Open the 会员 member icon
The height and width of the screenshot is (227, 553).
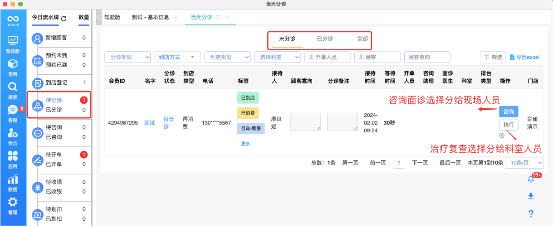click(x=13, y=136)
